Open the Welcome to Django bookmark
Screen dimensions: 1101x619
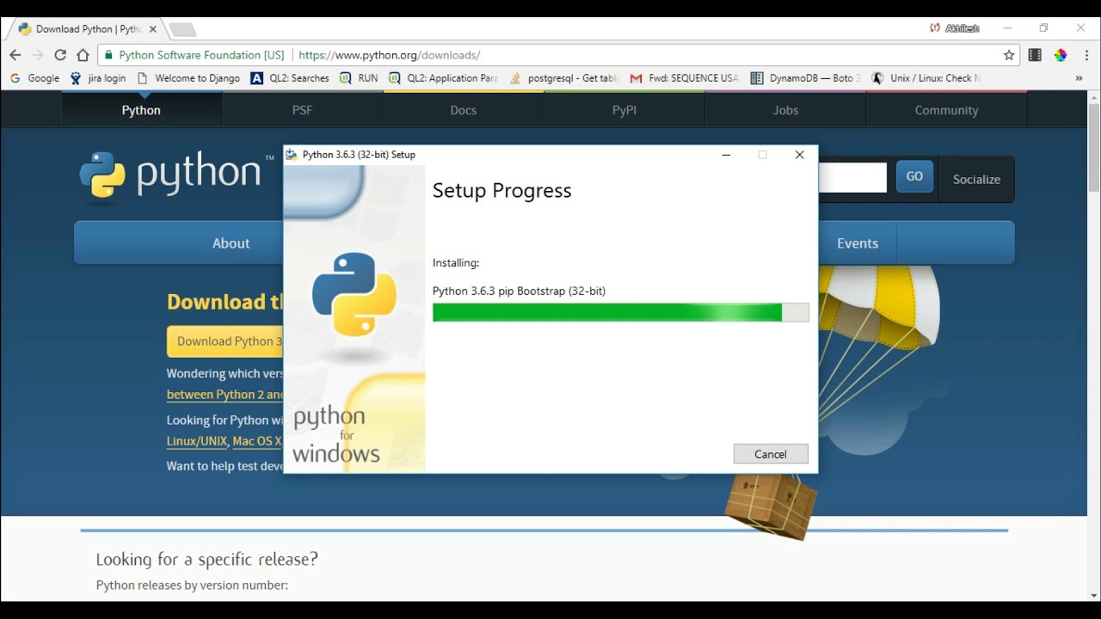(188, 78)
